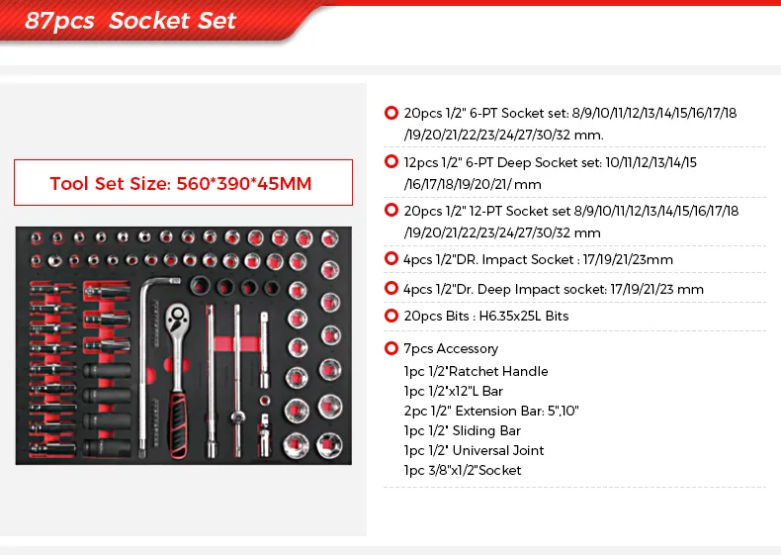The image size is (781, 555).
Task: Click the 2pc 1/2" Extension Bar line
Action: click(x=491, y=411)
